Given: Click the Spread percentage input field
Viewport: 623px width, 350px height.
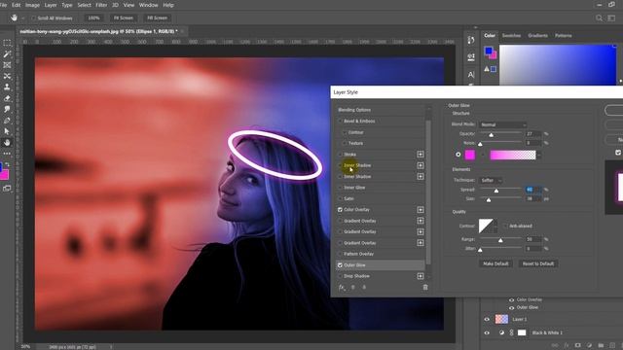Looking at the screenshot, I should point(533,190).
